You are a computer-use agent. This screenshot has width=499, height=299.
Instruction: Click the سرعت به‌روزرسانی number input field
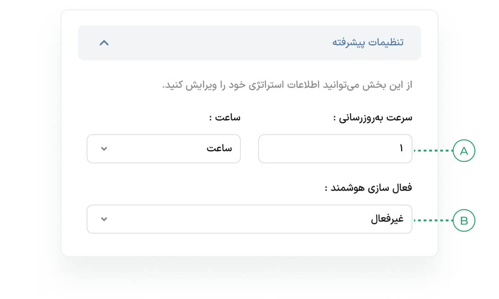pyautogui.click(x=335, y=149)
